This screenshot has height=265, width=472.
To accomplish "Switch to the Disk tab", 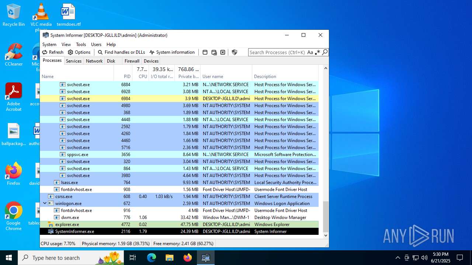I will 111,61.
